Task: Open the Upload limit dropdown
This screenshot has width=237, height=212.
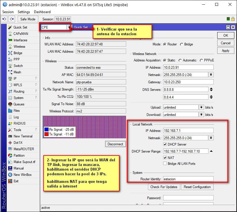Action: tap(201, 107)
